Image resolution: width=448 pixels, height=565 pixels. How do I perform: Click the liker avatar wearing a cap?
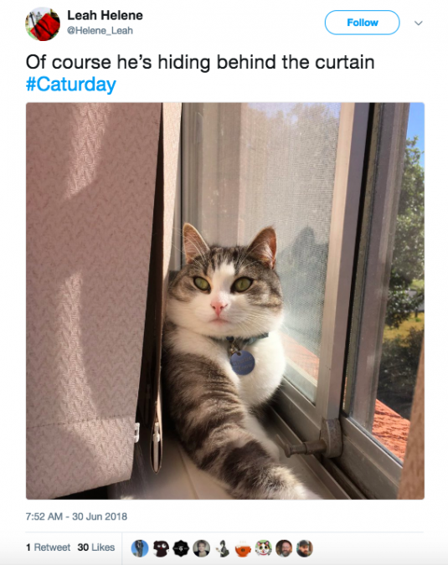[x=305, y=548]
